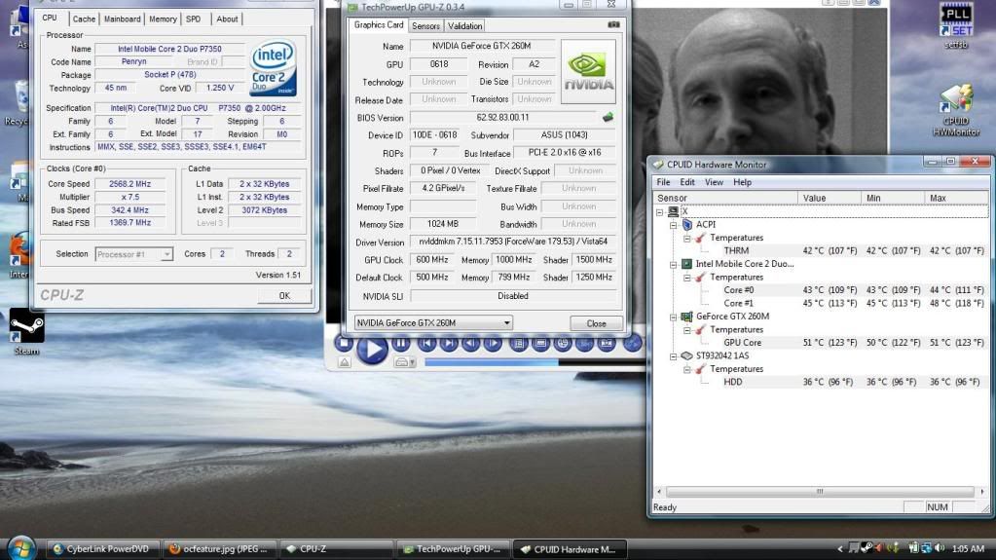Click the ST932042 1AS hard drive icon
Image resolution: width=996 pixels, height=560 pixels.
[x=686, y=355]
